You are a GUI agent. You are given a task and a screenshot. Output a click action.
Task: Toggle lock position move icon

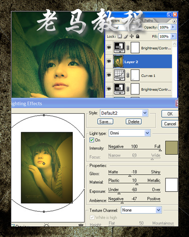(132, 36)
